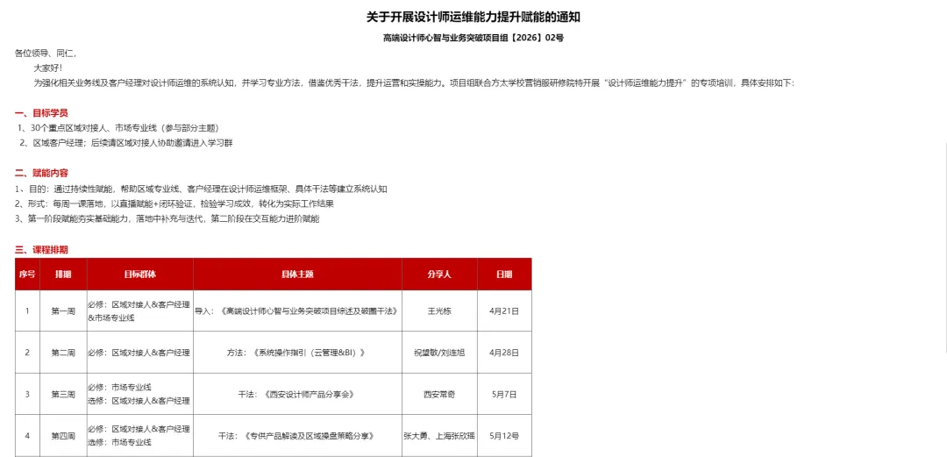Click the red heading '一、目标学员'

[41, 113]
